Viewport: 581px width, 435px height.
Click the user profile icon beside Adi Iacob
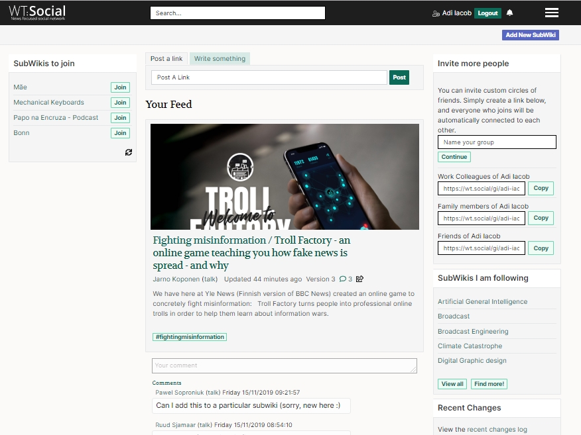436,14
